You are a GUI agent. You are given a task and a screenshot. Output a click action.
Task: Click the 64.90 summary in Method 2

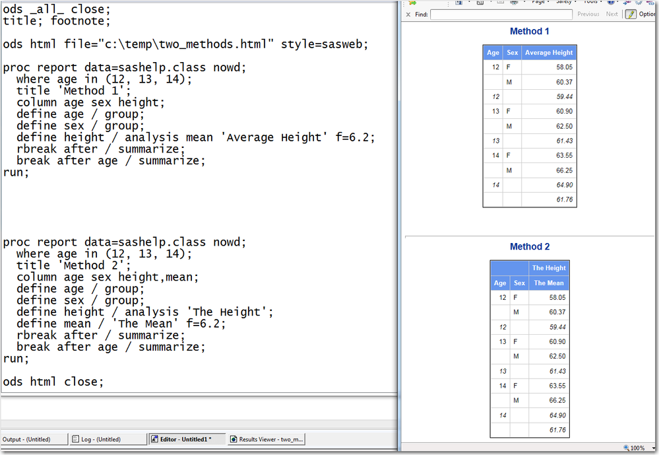click(x=557, y=415)
